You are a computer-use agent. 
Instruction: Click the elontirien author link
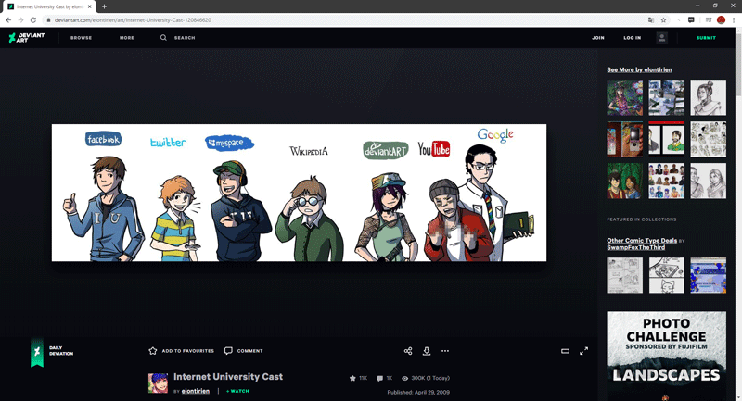pyautogui.click(x=196, y=391)
